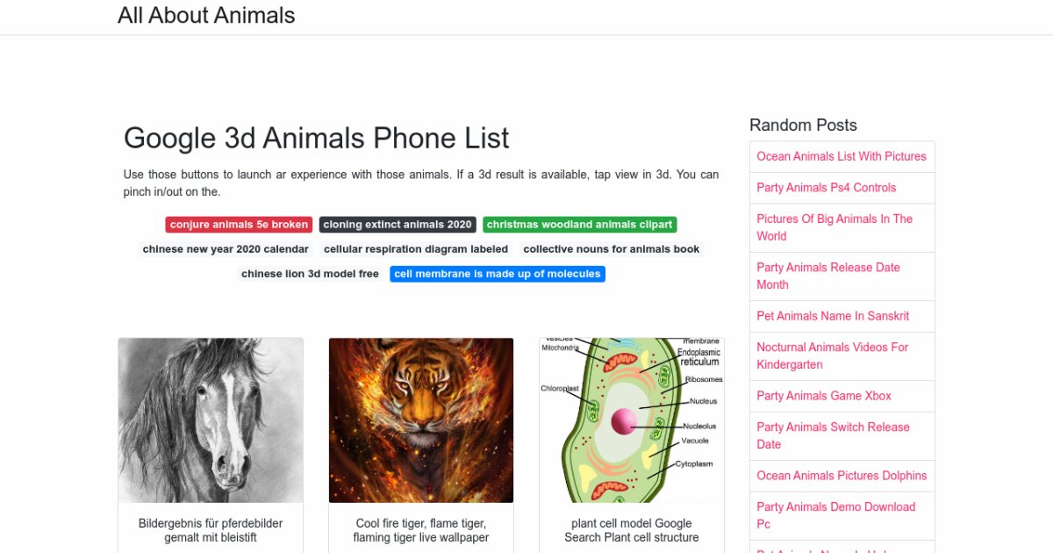
Task: Click the 'cloning extinct animals 2020' tag
Action: [398, 225]
